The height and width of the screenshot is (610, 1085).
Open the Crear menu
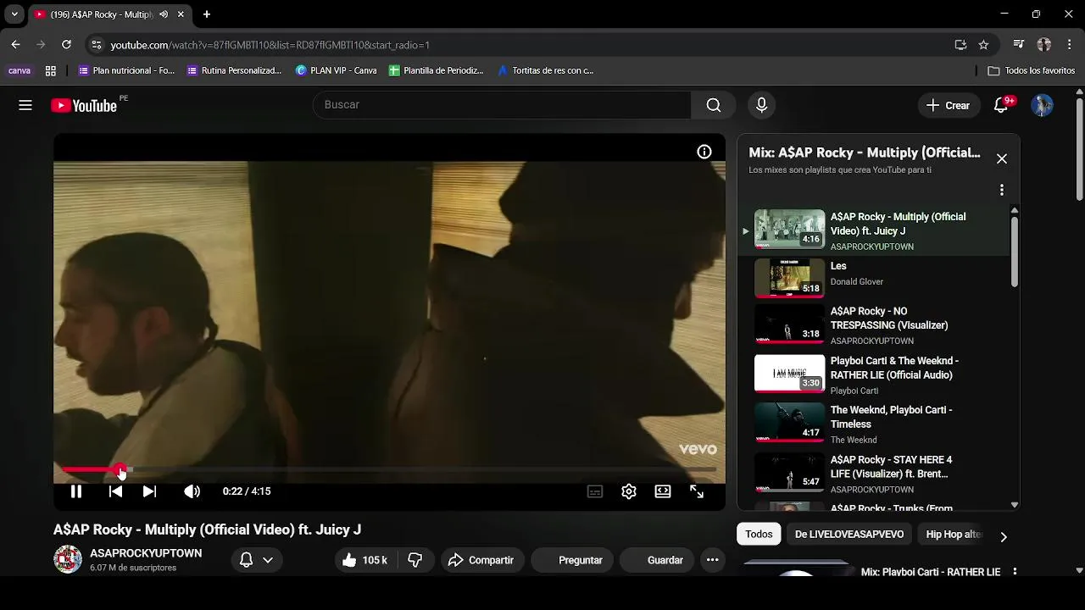tap(949, 105)
